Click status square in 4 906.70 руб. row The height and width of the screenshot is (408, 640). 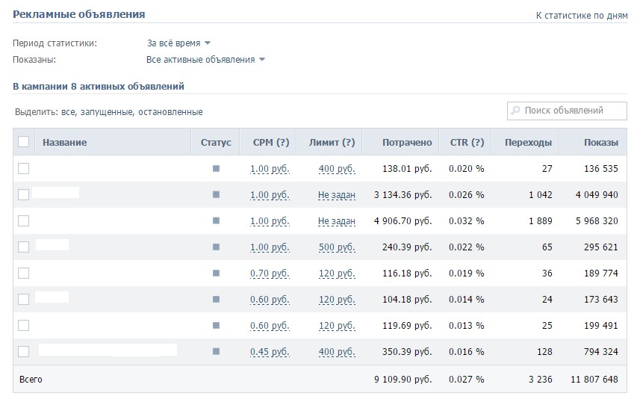216,220
